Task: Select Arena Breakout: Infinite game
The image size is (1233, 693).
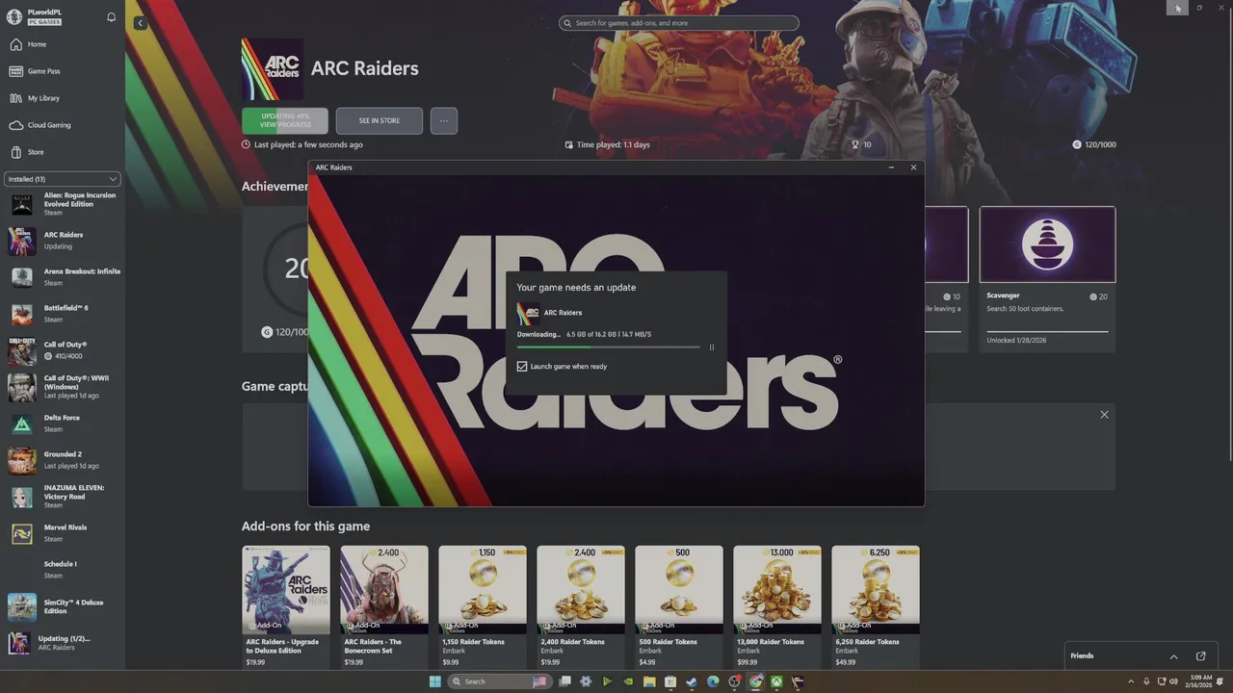Action: click(64, 277)
